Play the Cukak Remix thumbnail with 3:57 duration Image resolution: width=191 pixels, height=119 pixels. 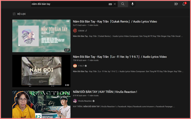click(41, 36)
